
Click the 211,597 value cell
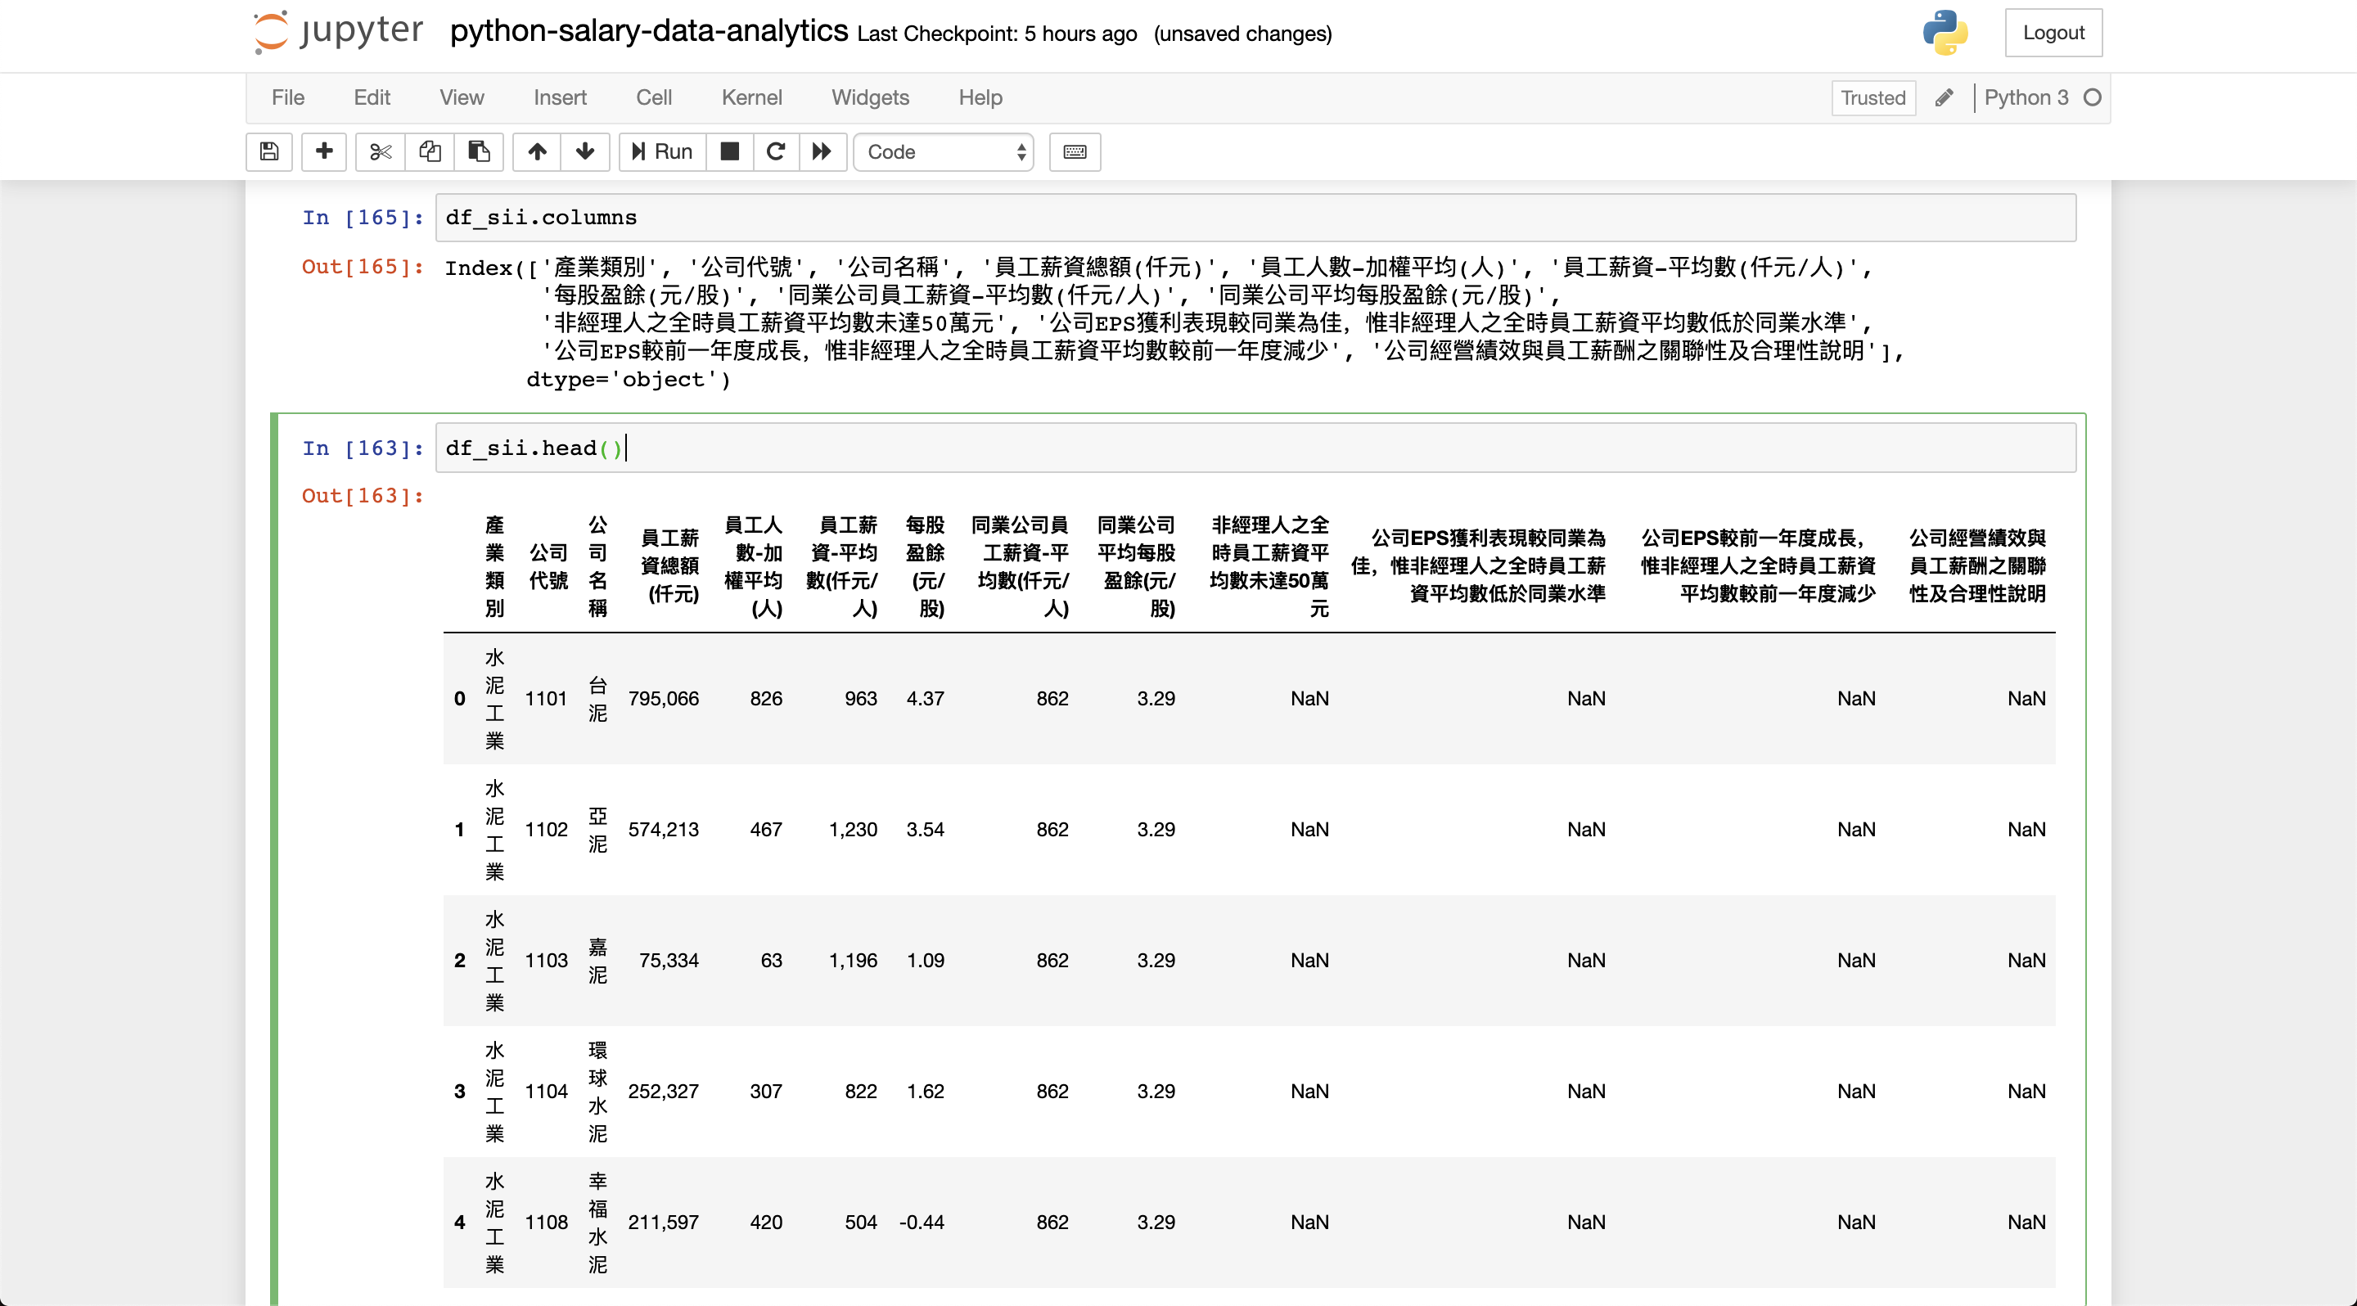coord(664,1222)
